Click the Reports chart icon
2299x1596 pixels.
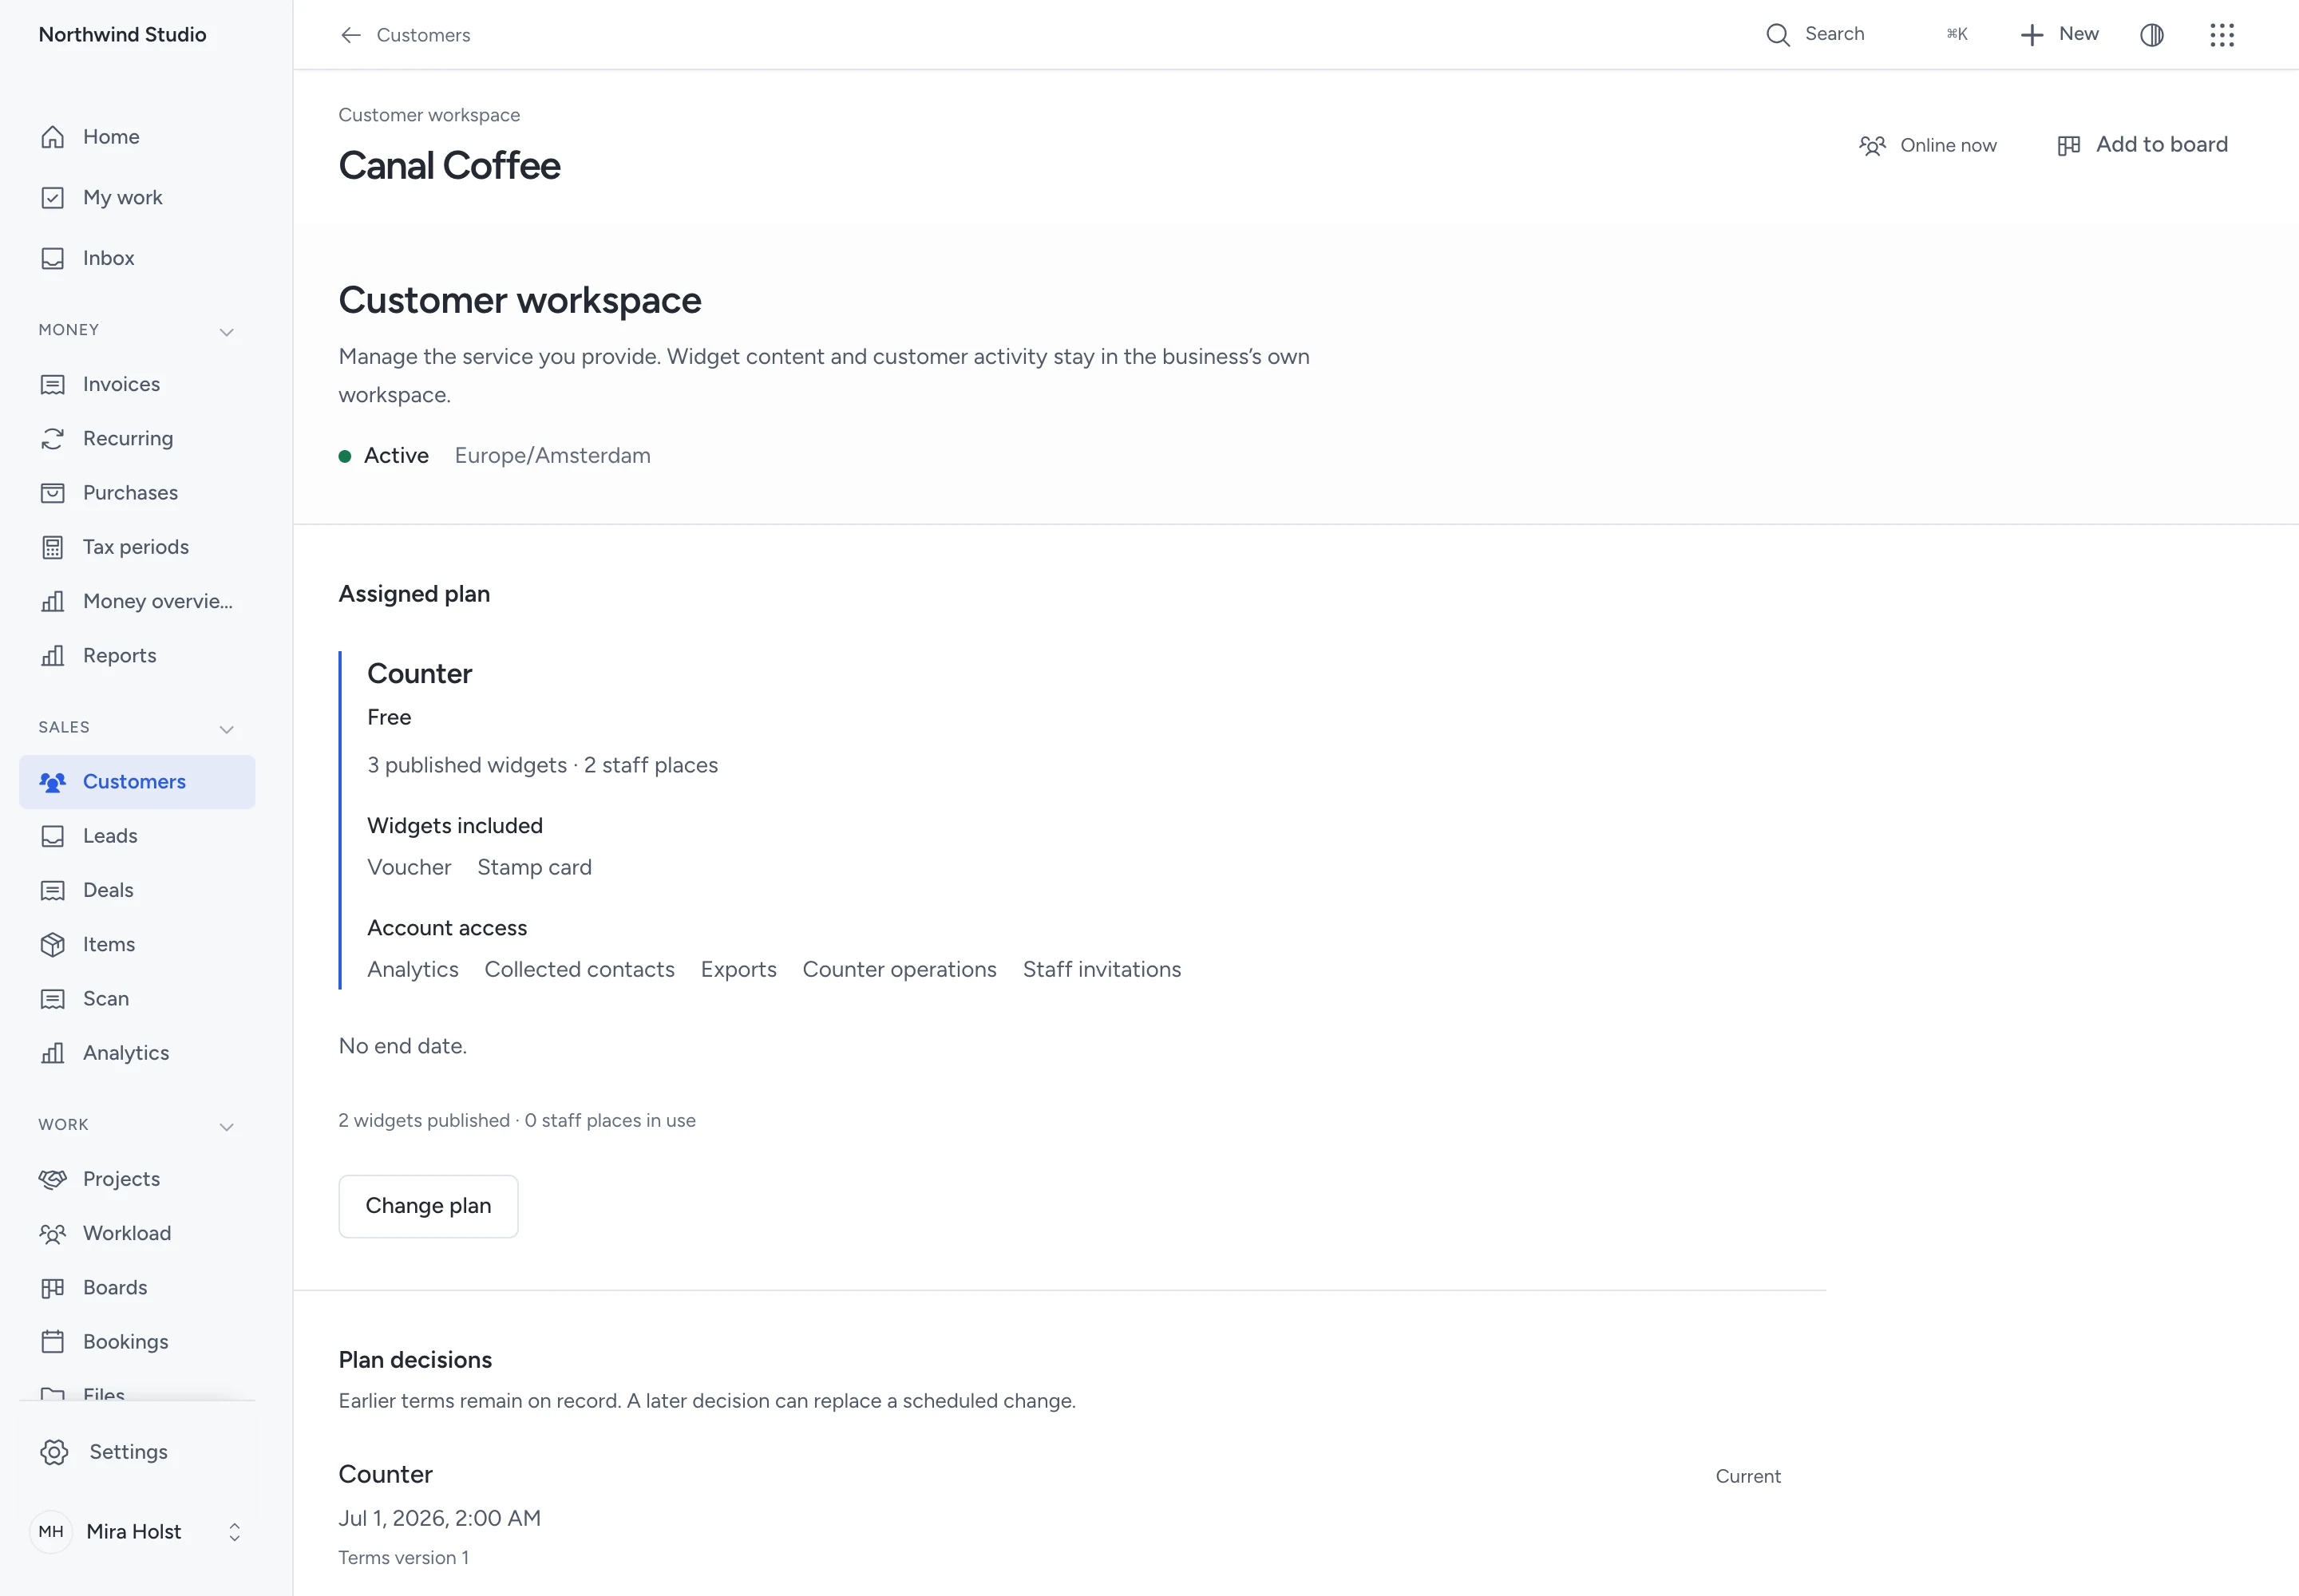53,656
